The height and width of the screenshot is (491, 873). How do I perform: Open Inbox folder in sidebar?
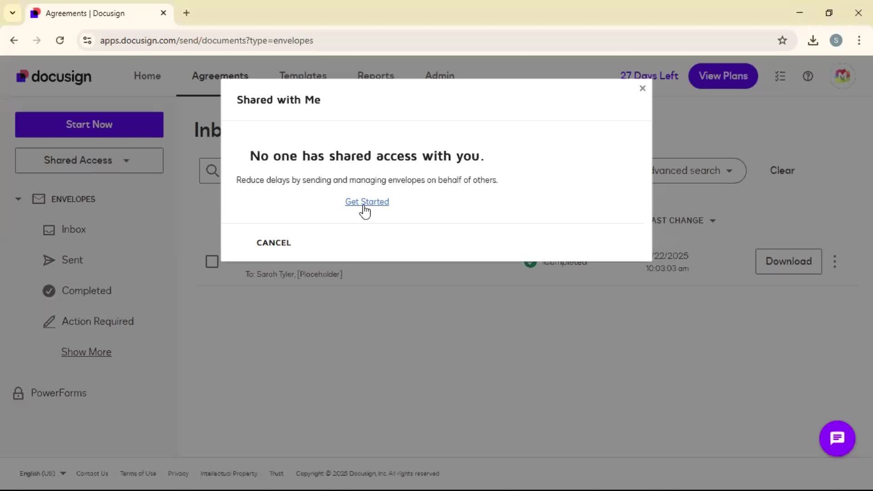click(74, 230)
